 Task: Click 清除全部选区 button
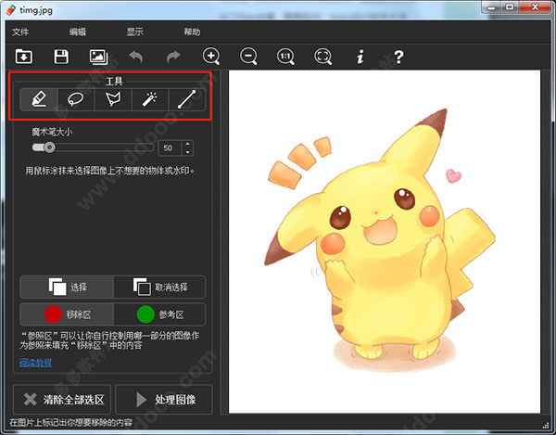coord(62,400)
